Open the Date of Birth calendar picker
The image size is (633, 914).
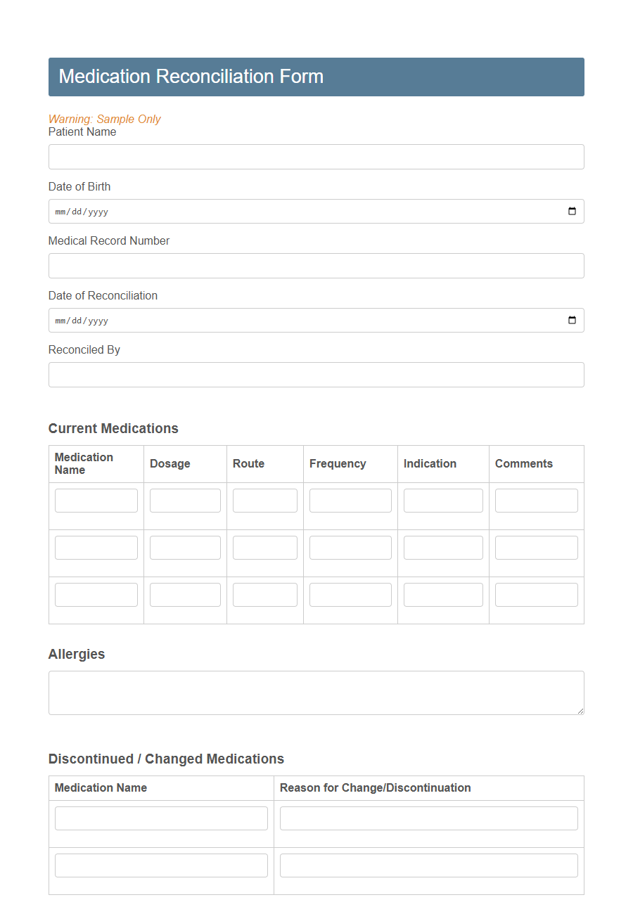click(x=571, y=211)
